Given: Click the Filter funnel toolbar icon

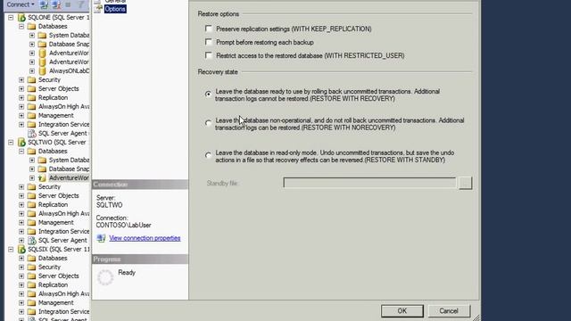Looking at the screenshot, I should (x=81, y=4).
